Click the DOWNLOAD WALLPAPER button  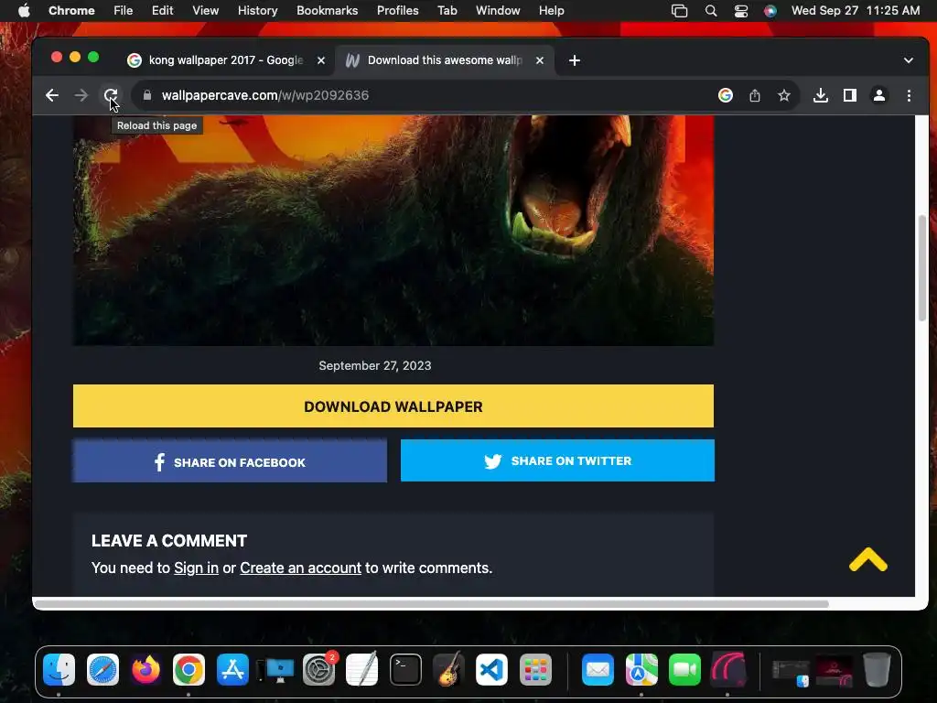pyautogui.click(x=393, y=406)
